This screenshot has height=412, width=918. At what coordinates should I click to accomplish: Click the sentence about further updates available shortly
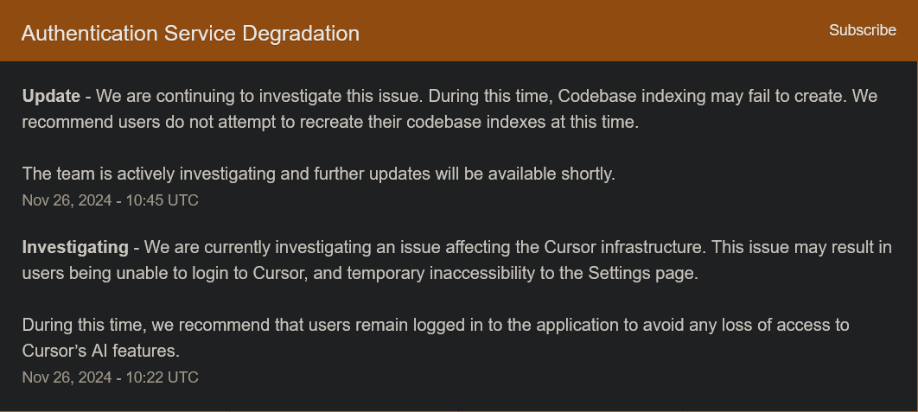pos(318,174)
